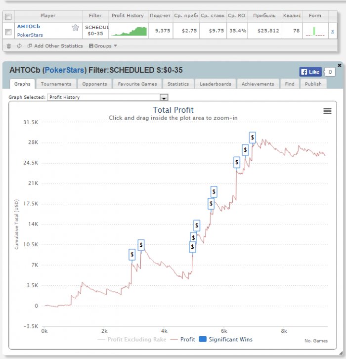Expand the Groups dropdown

coord(103,46)
